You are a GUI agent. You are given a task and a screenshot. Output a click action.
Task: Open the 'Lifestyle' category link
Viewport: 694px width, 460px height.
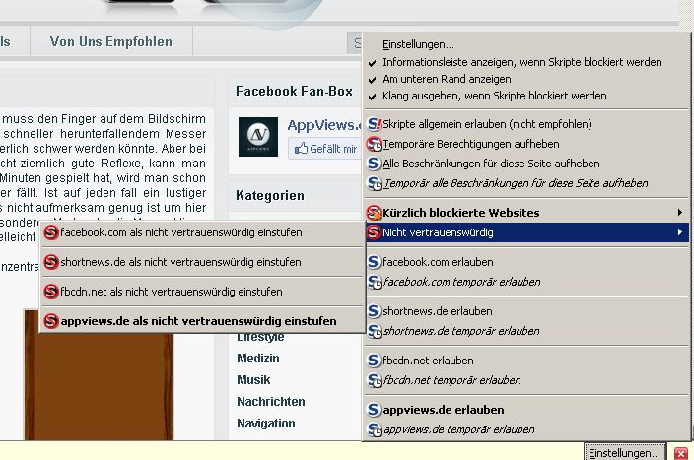260,338
